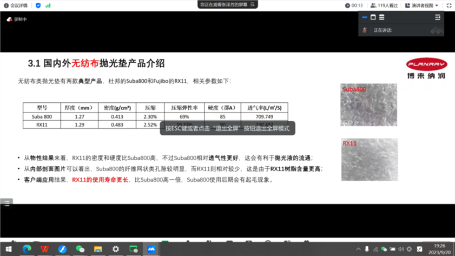Click table value 0.483
455x256 pixels.
pyautogui.click(x=117, y=124)
